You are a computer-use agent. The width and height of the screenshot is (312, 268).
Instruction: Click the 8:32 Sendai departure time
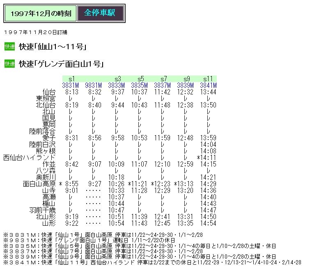(x=95, y=92)
